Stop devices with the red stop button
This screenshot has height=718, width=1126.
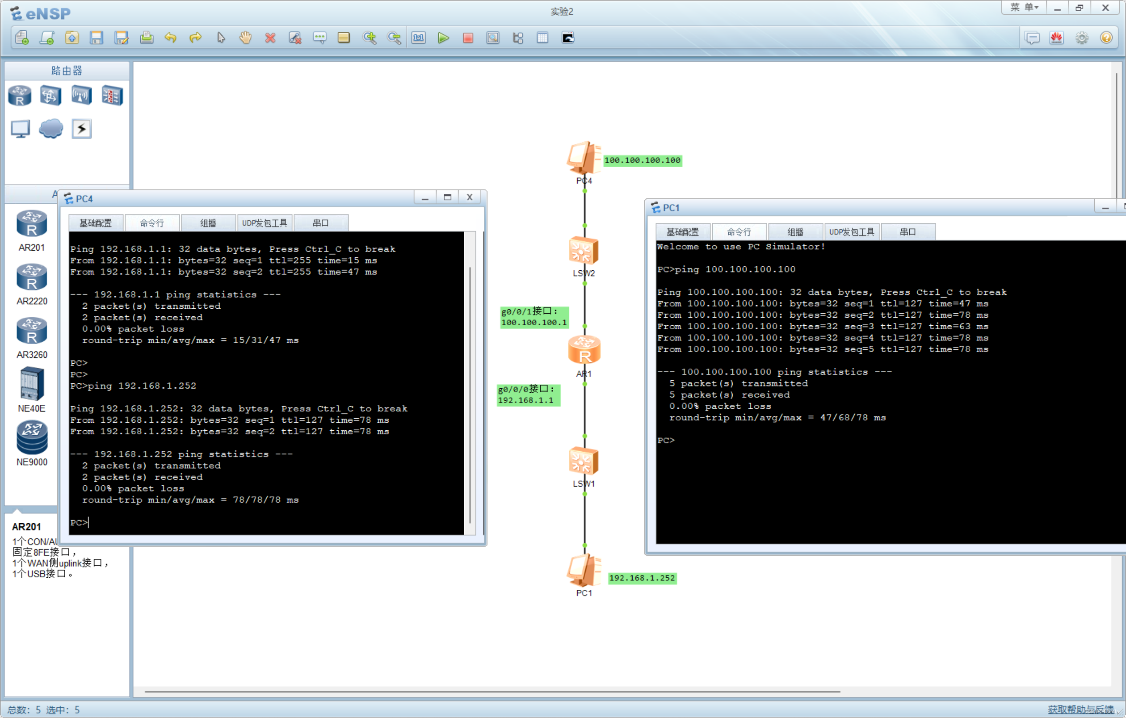[x=468, y=38]
